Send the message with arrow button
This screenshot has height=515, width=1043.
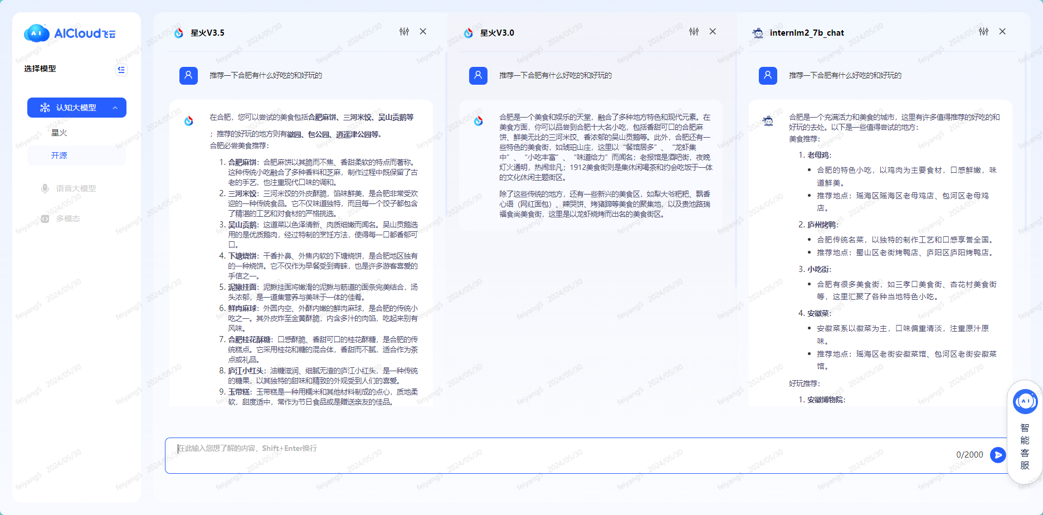[x=997, y=455]
